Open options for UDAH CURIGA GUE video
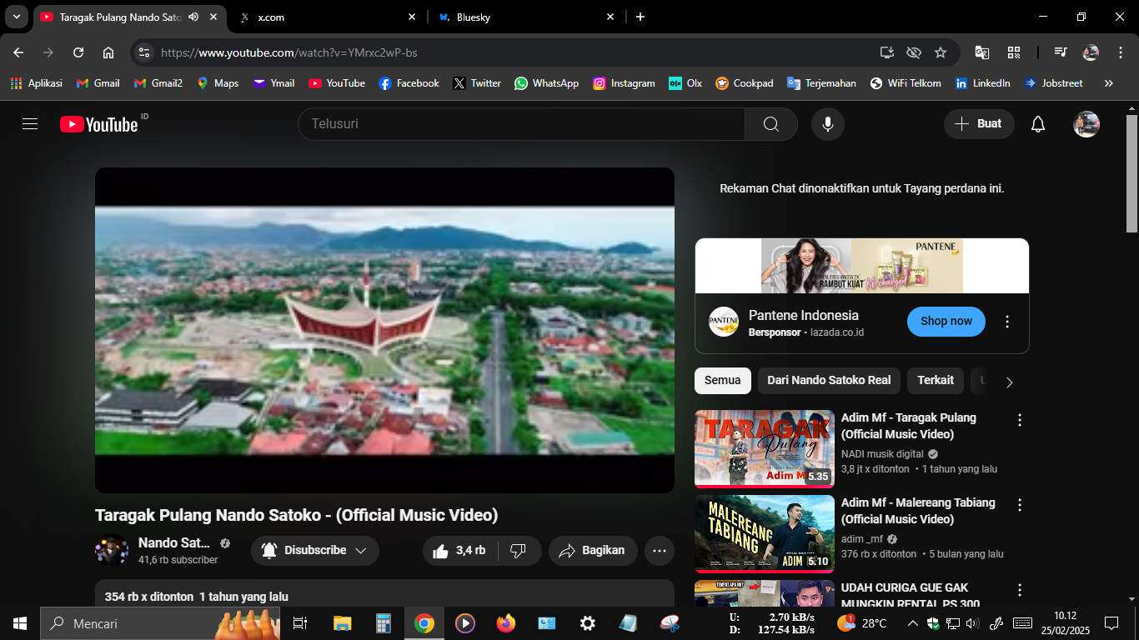The width and height of the screenshot is (1139, 640). click(1019, 590)
